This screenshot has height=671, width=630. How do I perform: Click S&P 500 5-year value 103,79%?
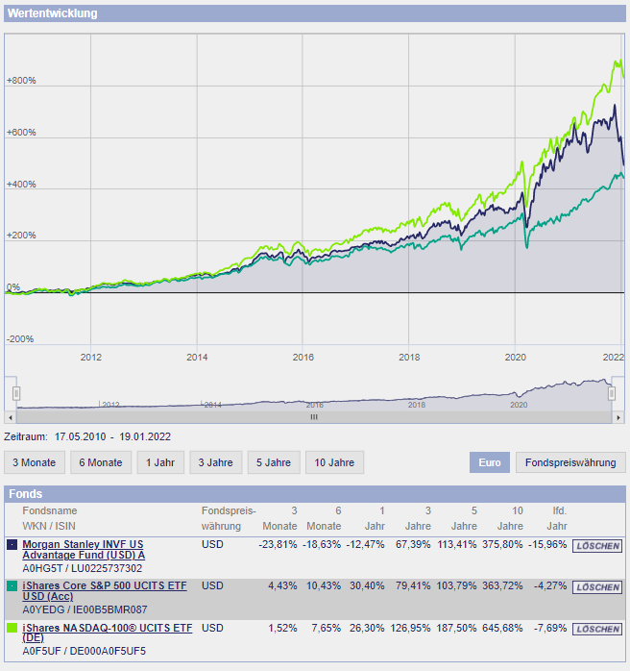456,585
